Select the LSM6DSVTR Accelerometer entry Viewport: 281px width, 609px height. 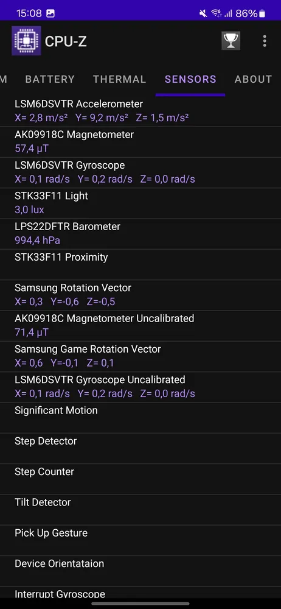click(x=140, y=111)
